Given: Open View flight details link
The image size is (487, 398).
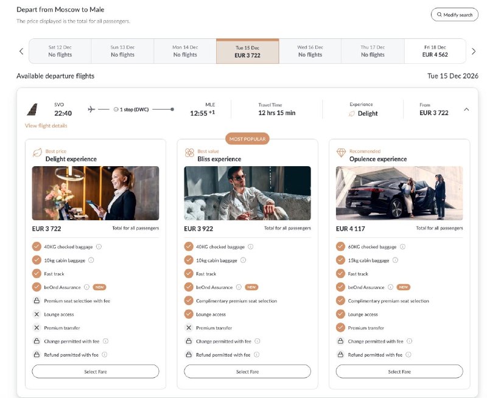Looking at the screenshot, I should click(x=46, y=126).
